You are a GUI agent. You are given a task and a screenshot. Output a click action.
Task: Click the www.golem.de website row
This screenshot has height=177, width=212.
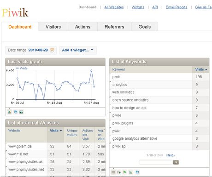pyautogui.click(x=55, y=146)
